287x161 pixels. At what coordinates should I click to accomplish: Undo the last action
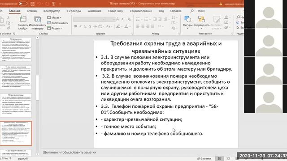[39, 4]
